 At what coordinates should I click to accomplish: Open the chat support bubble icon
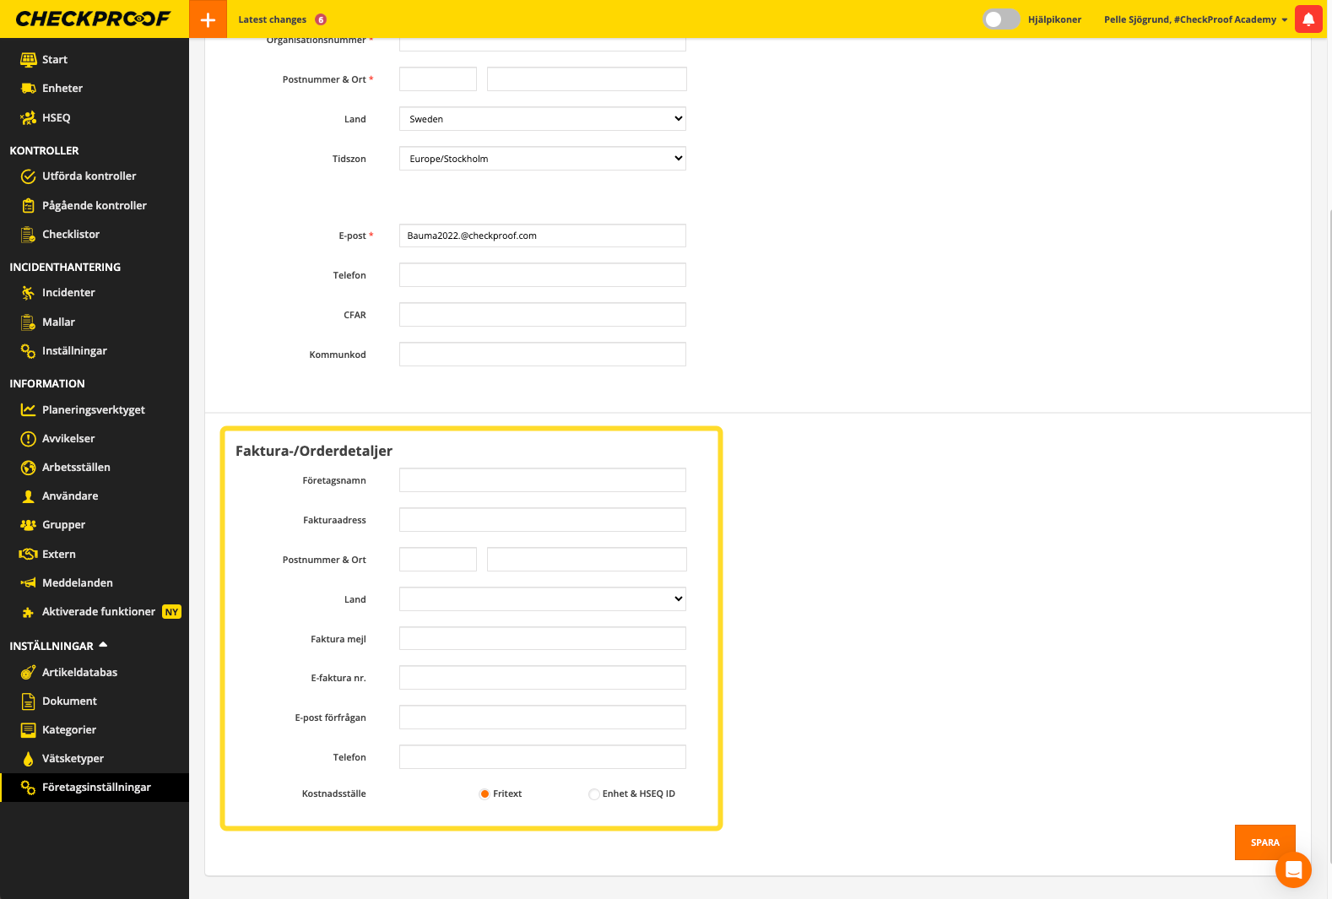(x=1293, y=869)
